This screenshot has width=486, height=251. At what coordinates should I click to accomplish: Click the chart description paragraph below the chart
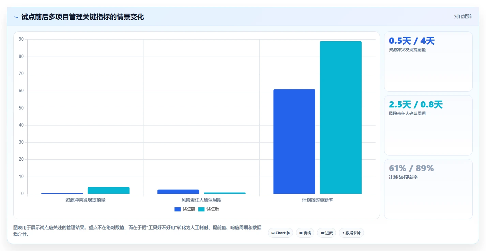click(137, 231)
